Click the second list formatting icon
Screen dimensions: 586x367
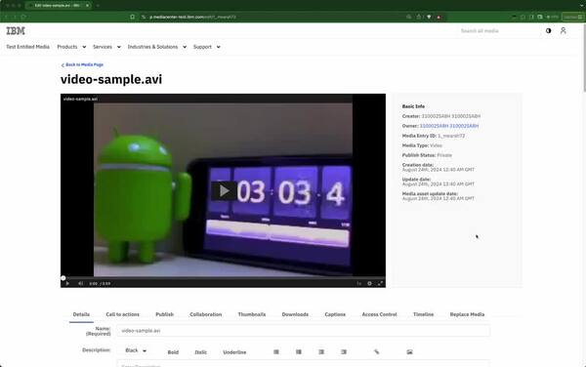299,351
